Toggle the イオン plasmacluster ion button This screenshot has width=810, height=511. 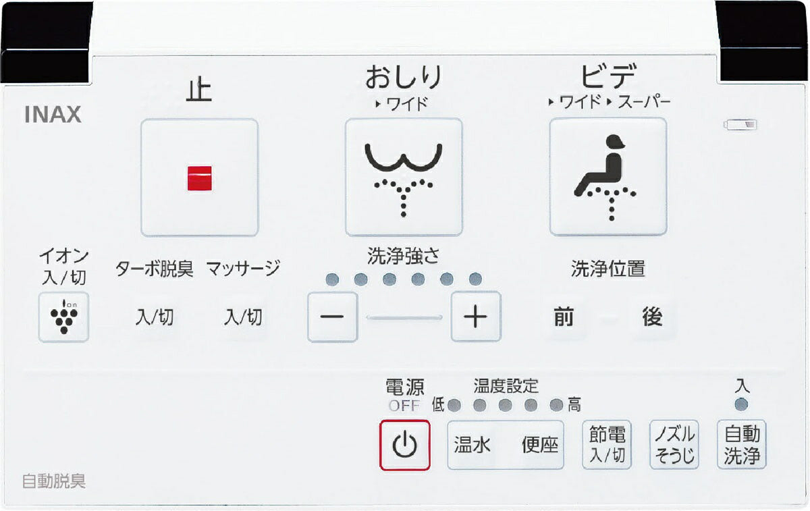coord(63,317)
